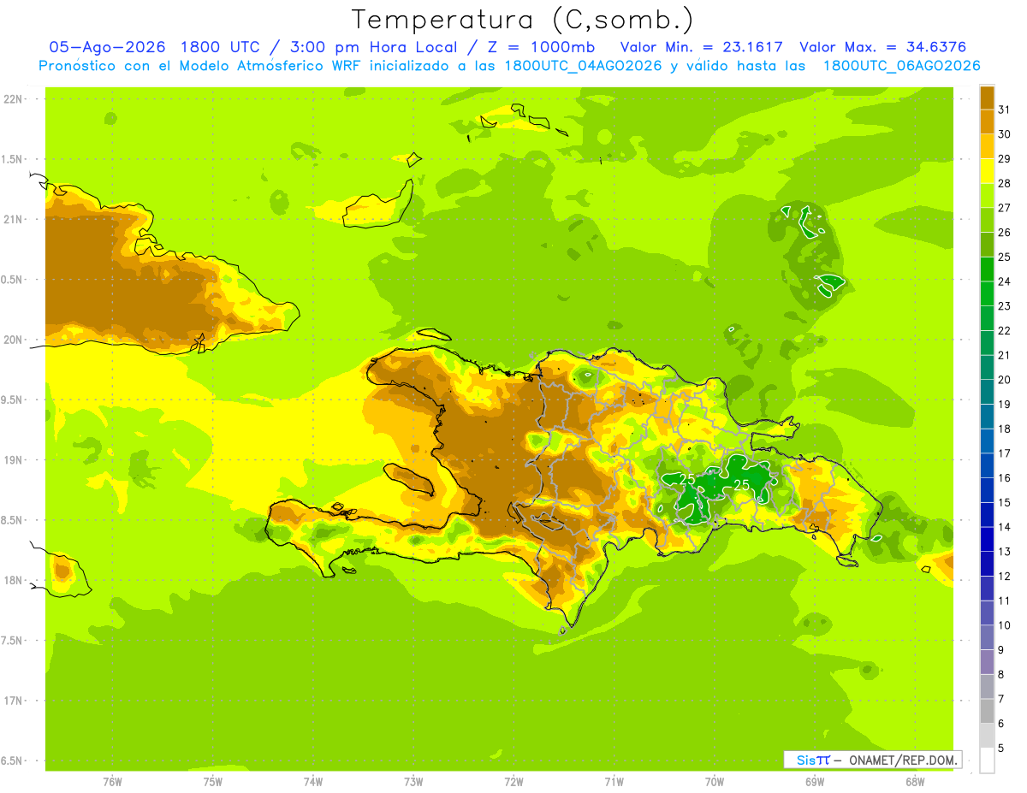Click the color legend value "31"
The image size is (1027, 793).
pos(1005,109)
